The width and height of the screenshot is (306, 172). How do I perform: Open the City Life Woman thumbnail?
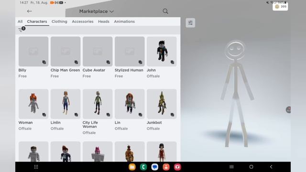coord(98,104)
